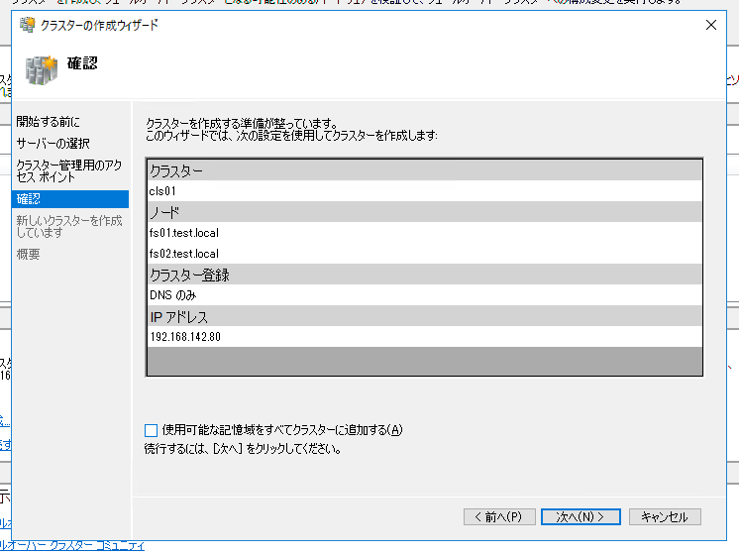This screenshot has width=739, height=554.
Task: Go to next step with 次へ(N) button
Action: [581, 516]
